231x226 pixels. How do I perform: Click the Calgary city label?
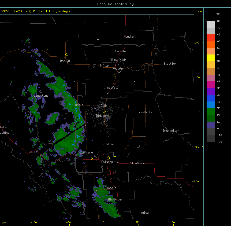(x=107, y=162)
